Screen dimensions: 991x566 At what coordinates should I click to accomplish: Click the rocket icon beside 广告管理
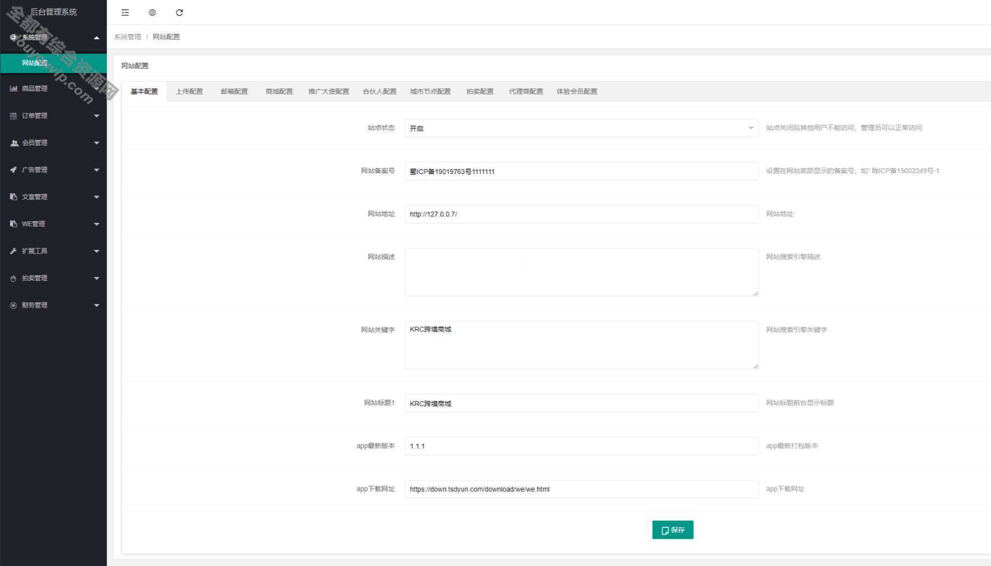(13, 170)
